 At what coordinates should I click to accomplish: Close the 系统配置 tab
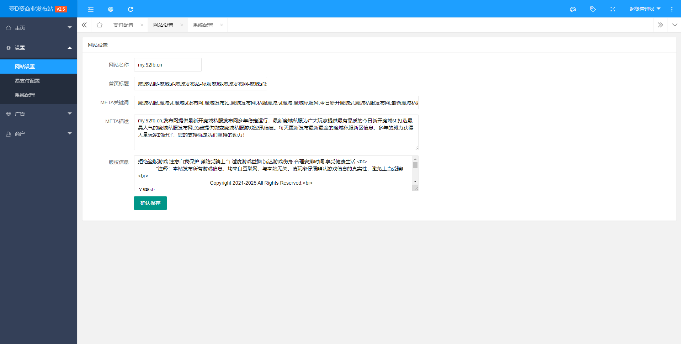point(222,25)
